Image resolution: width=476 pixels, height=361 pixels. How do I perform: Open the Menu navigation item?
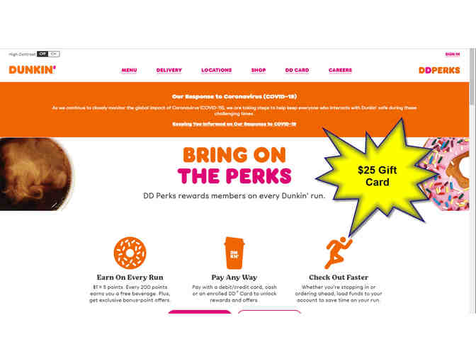pos(129,70)
